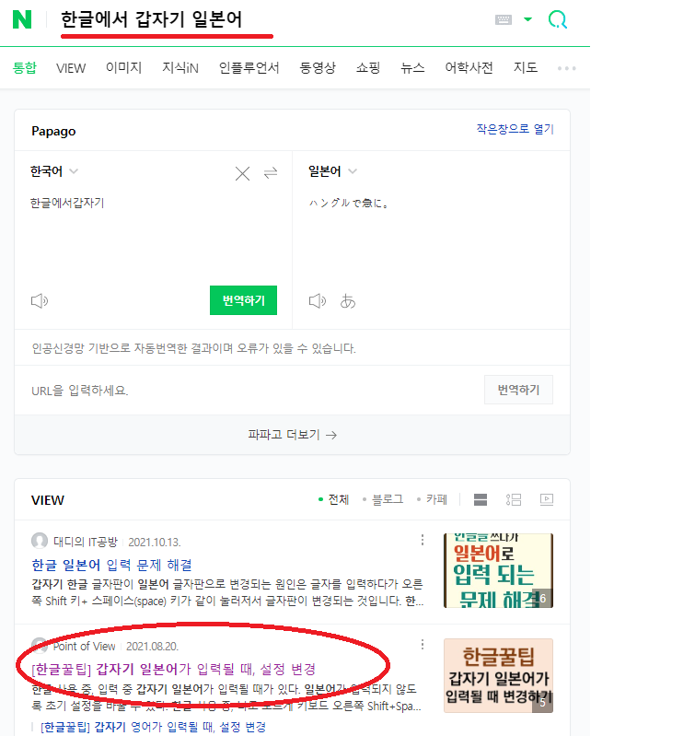Clear the Papago source text with X

[242, 174]
